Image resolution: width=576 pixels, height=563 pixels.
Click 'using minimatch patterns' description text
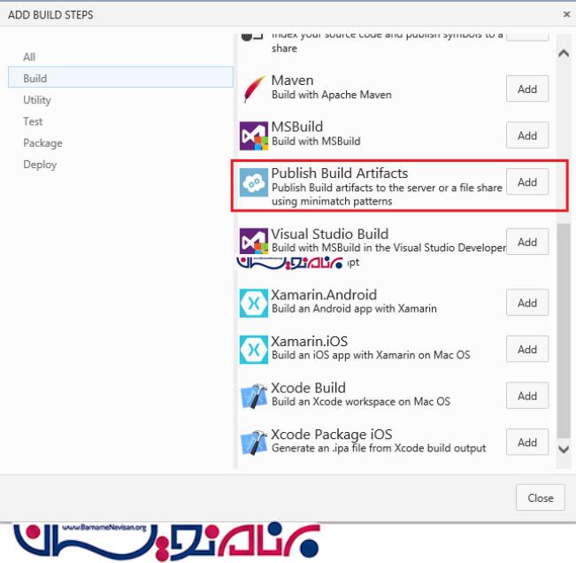pyautogui.click(x=332, y=201)
